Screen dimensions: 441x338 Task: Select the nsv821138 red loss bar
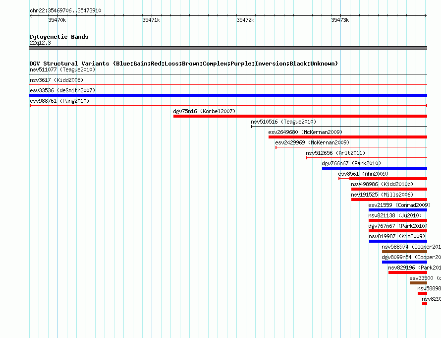click(398, 220)
